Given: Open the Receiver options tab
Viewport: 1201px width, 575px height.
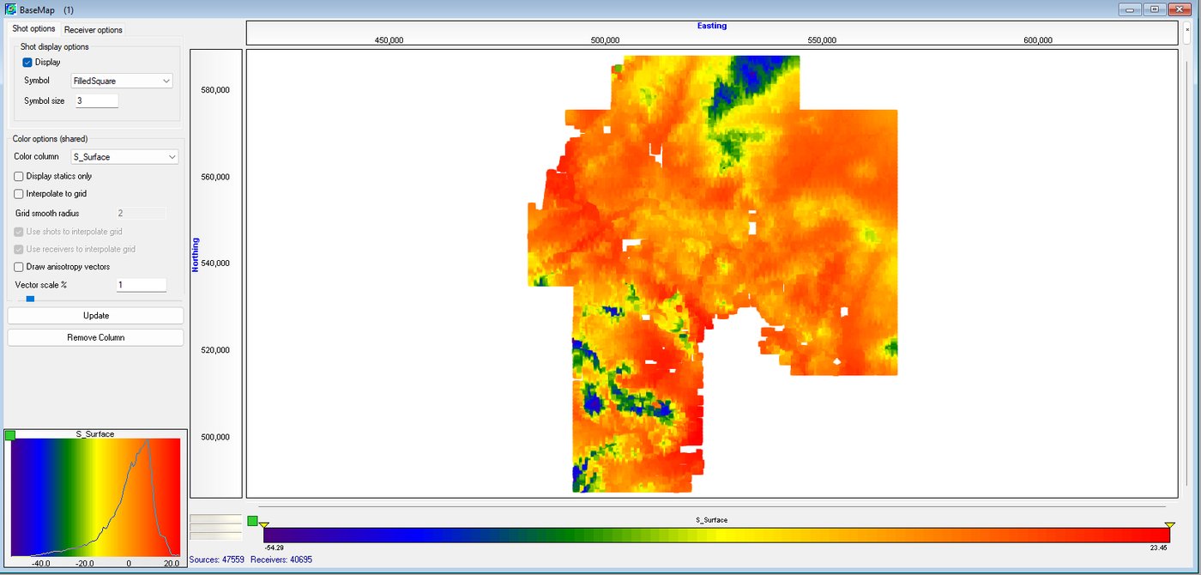Looking at the screenshot, I should point(94,30).
